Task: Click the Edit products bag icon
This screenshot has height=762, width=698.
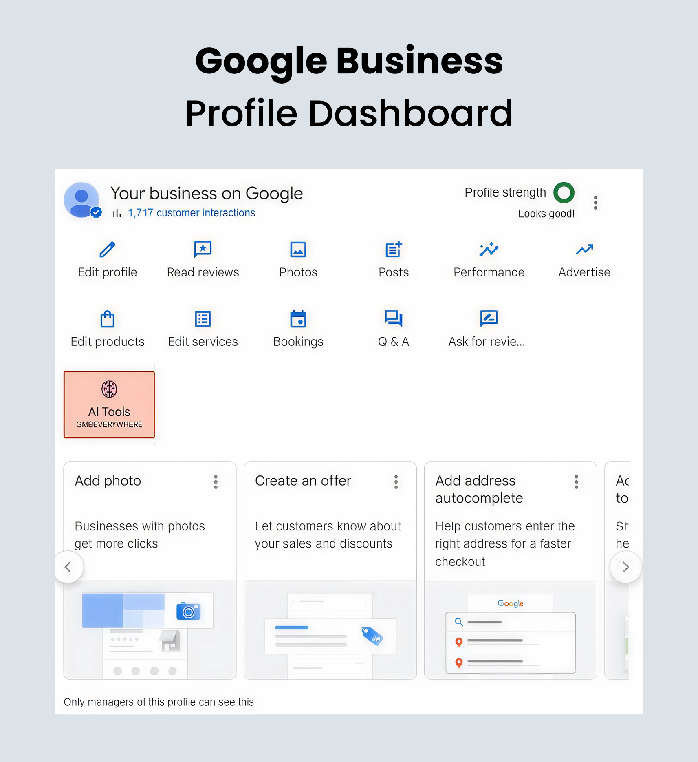Action: pyautogui.click(x=107, y=319)
